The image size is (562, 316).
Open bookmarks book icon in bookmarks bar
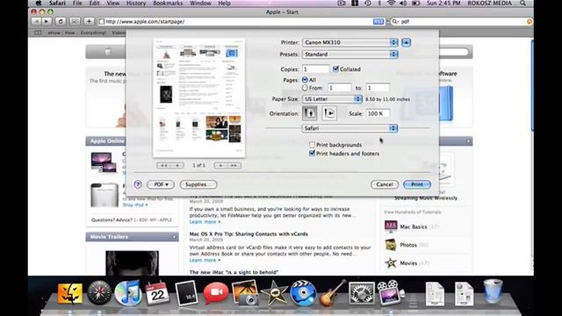coord(38,32)
